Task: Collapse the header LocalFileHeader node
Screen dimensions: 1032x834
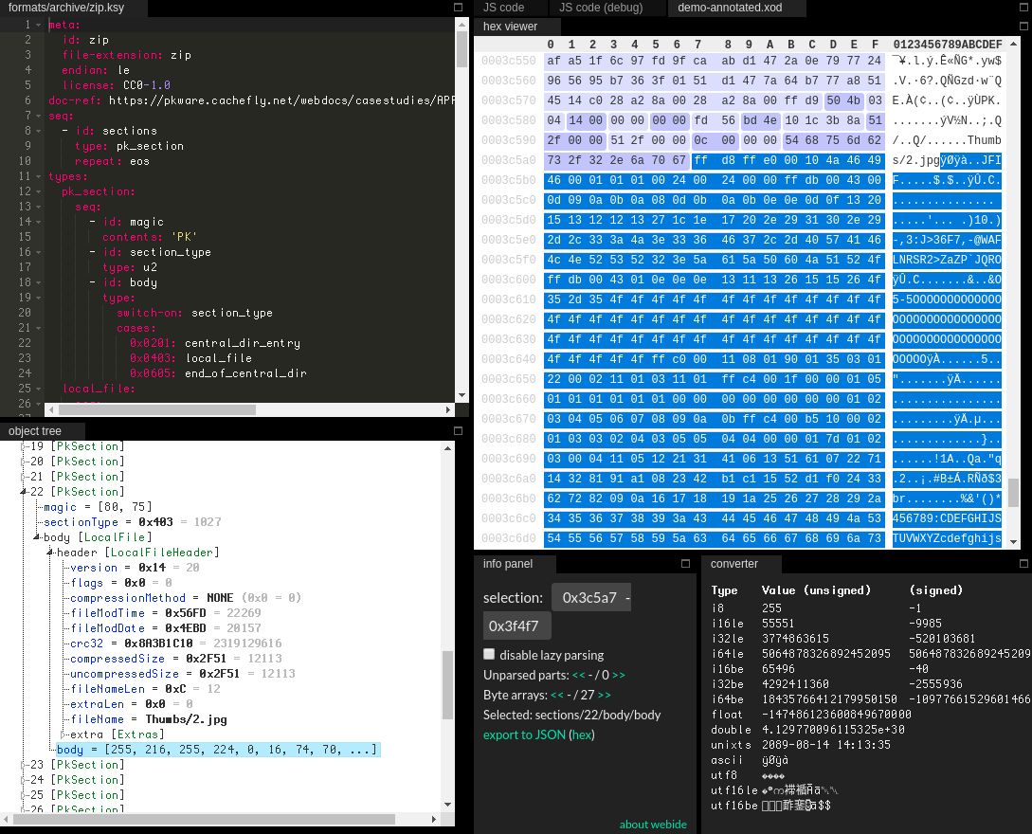Action: point(50,553)
